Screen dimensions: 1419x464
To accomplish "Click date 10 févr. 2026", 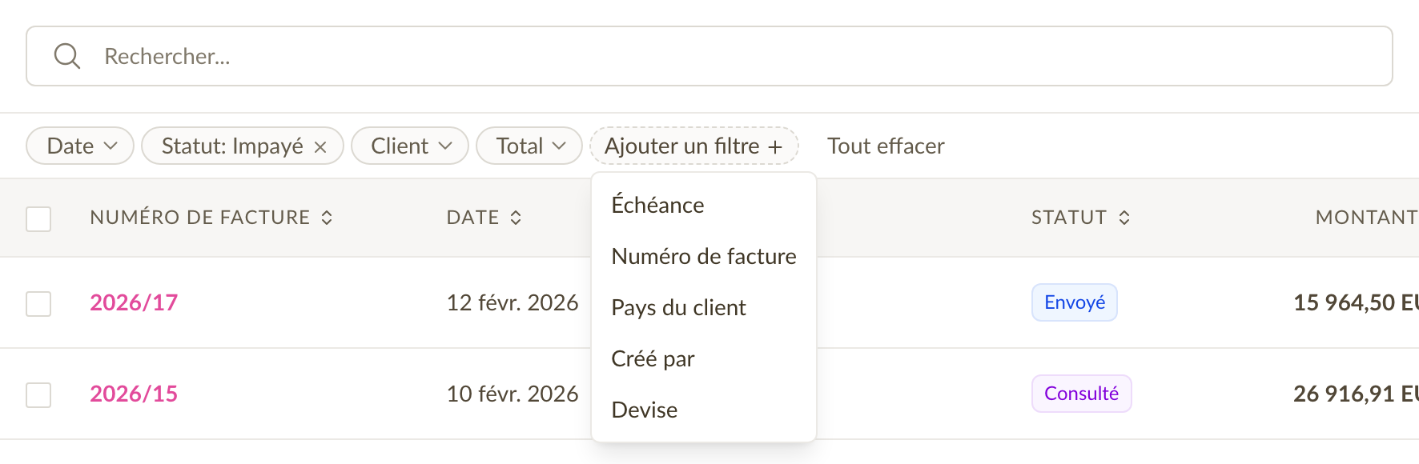I will (513, 394).
